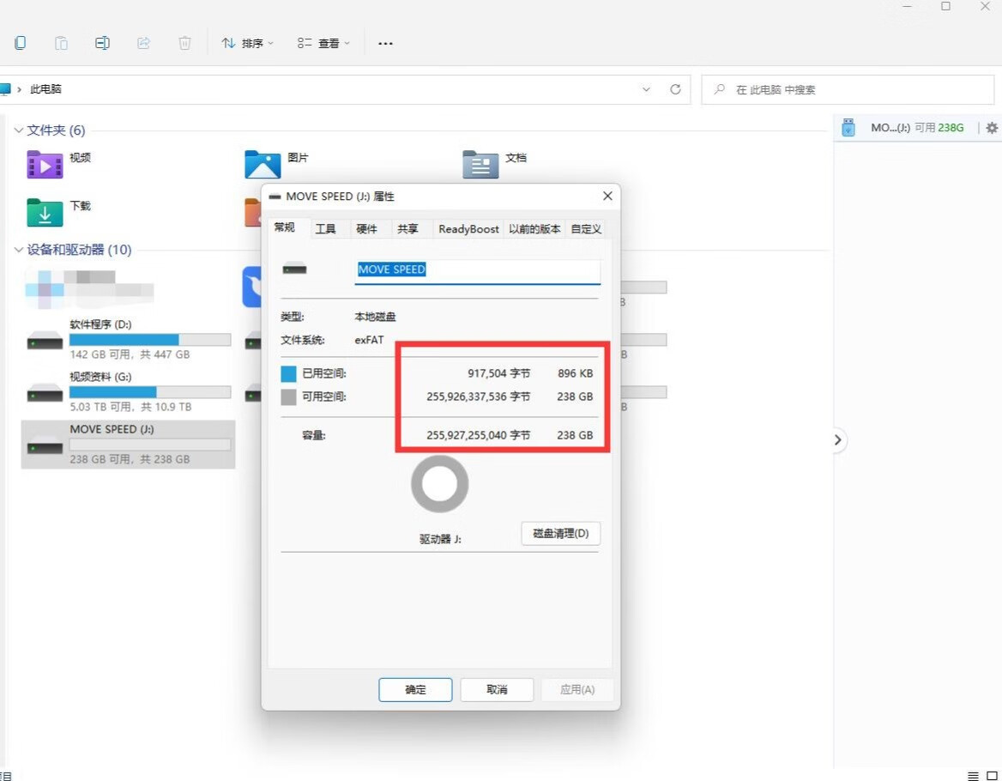Screen dimensions: 1002x781
Task: Click the Copy icon in the Explorer toolbar
Action: tap(20, 43)
